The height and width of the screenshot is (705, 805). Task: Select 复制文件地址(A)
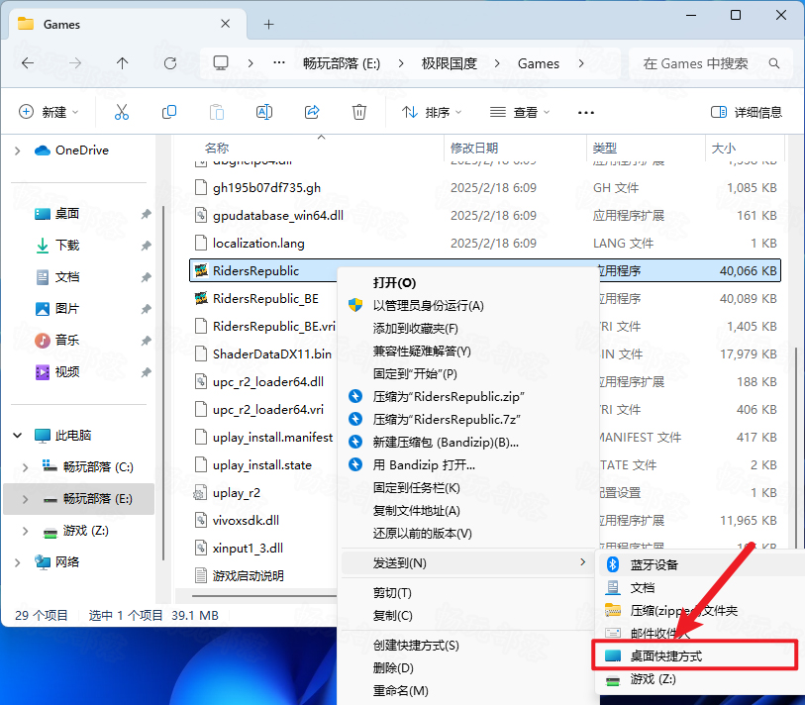(x=416, y=510)
